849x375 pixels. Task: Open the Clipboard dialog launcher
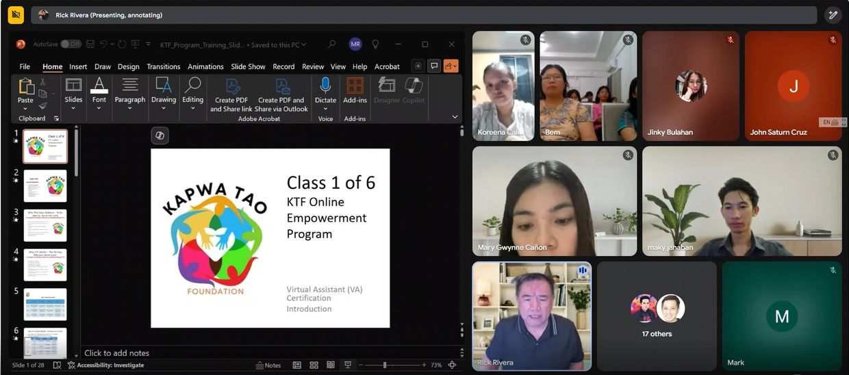point(57,118)
